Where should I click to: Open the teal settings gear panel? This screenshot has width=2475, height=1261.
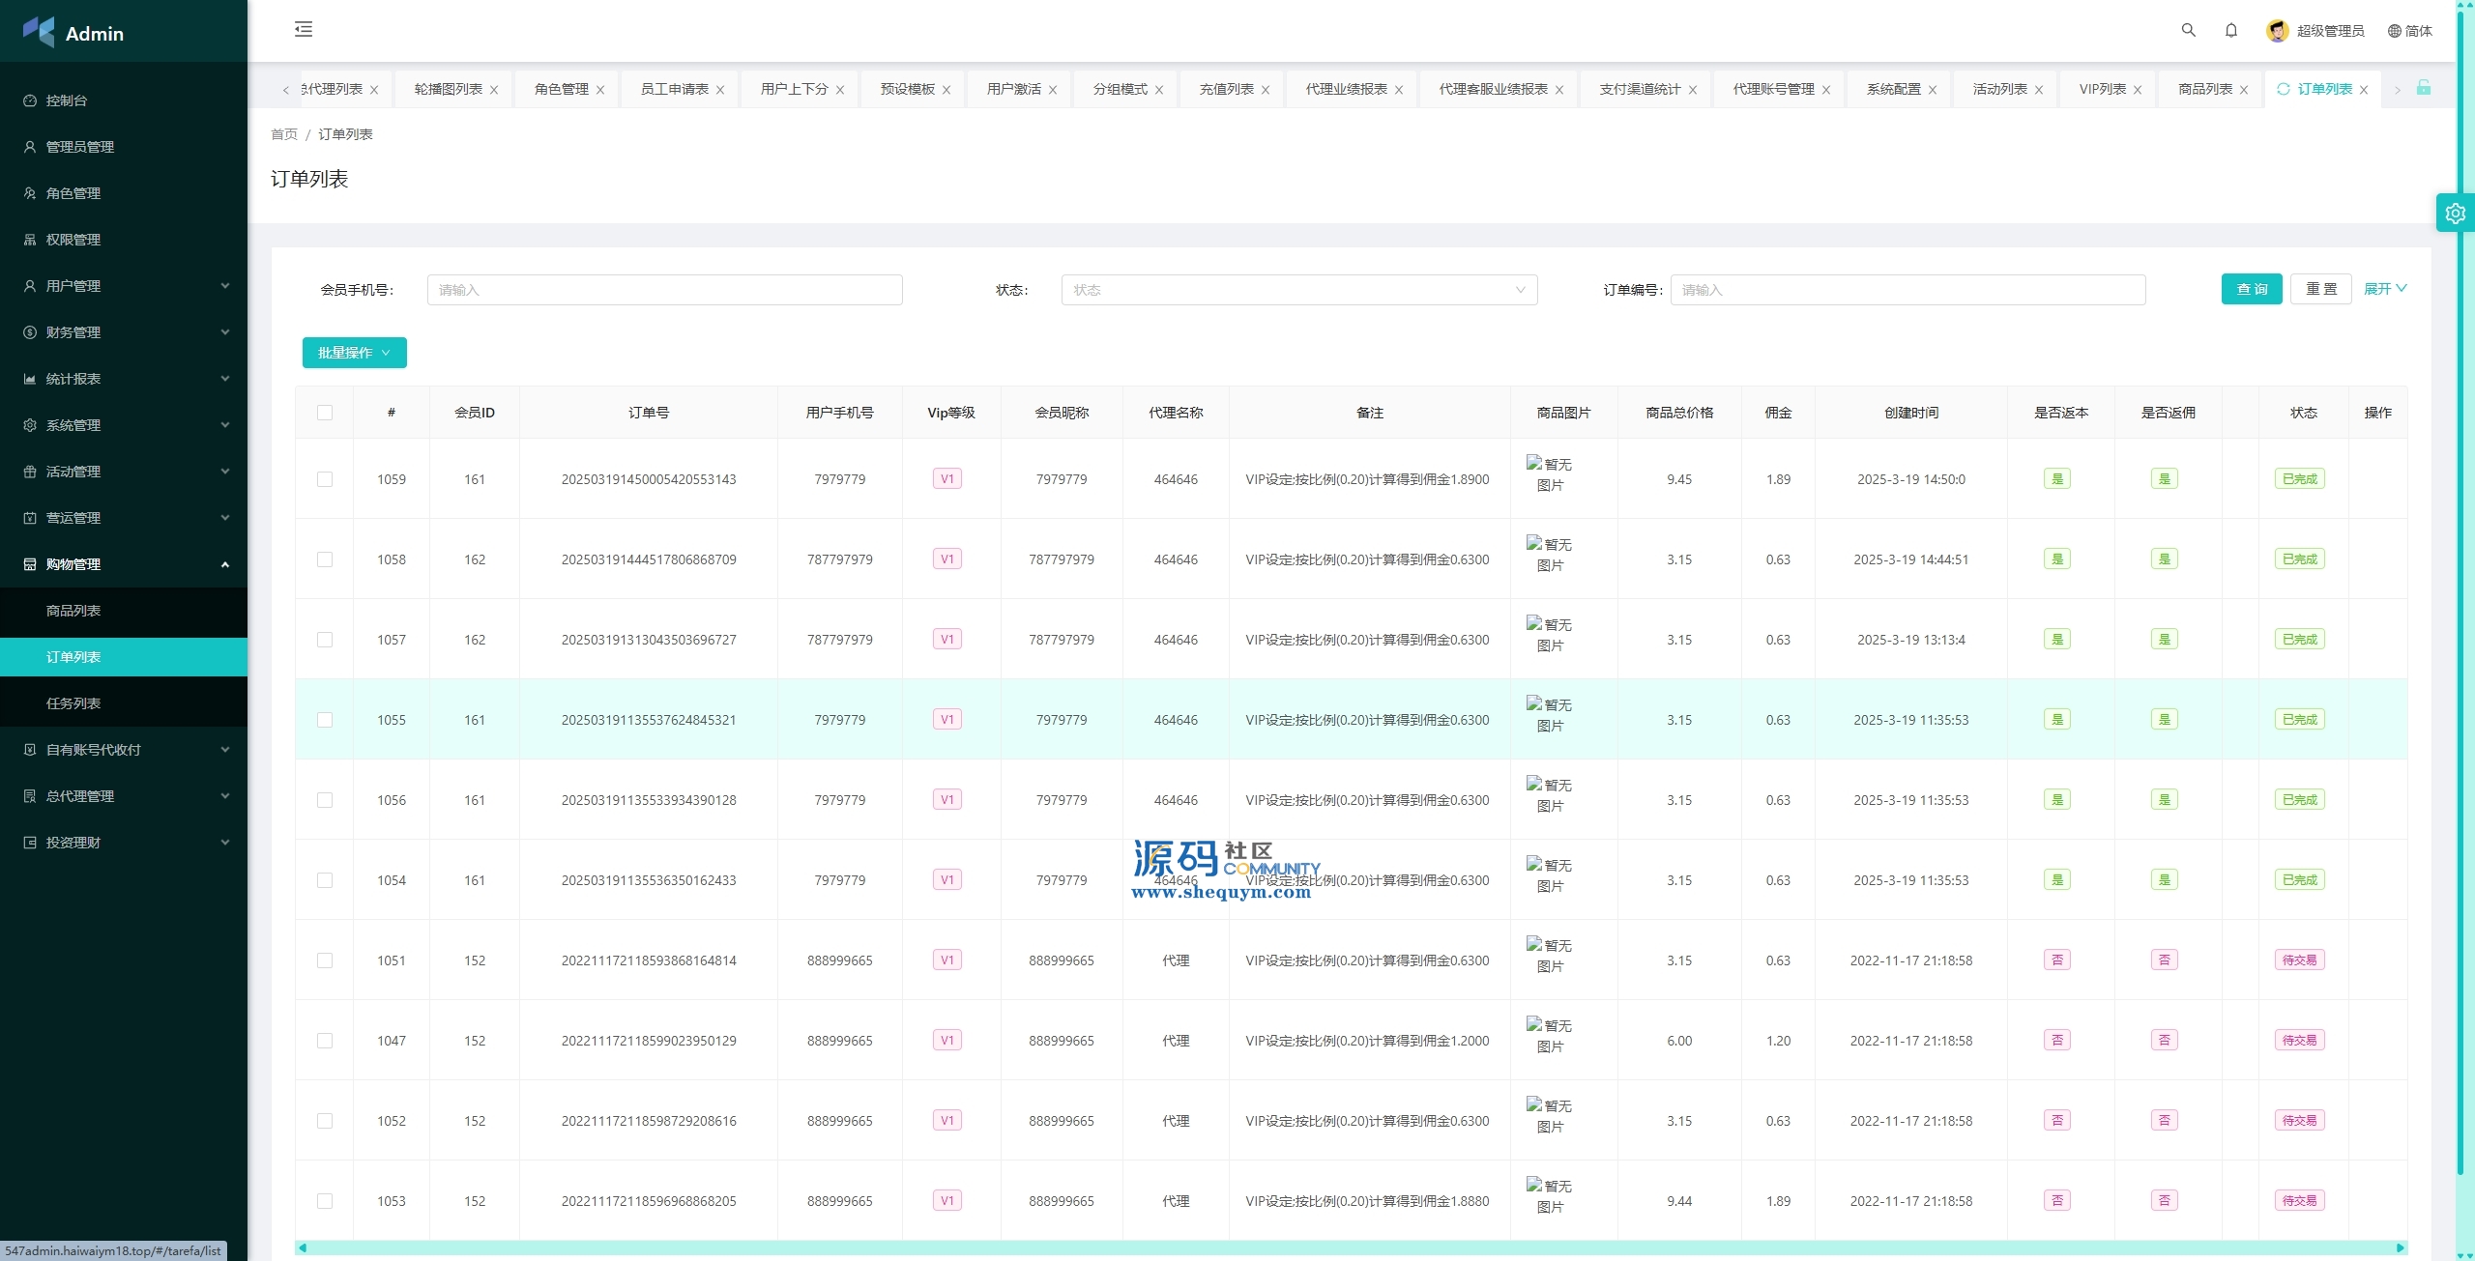point(2455,214)
